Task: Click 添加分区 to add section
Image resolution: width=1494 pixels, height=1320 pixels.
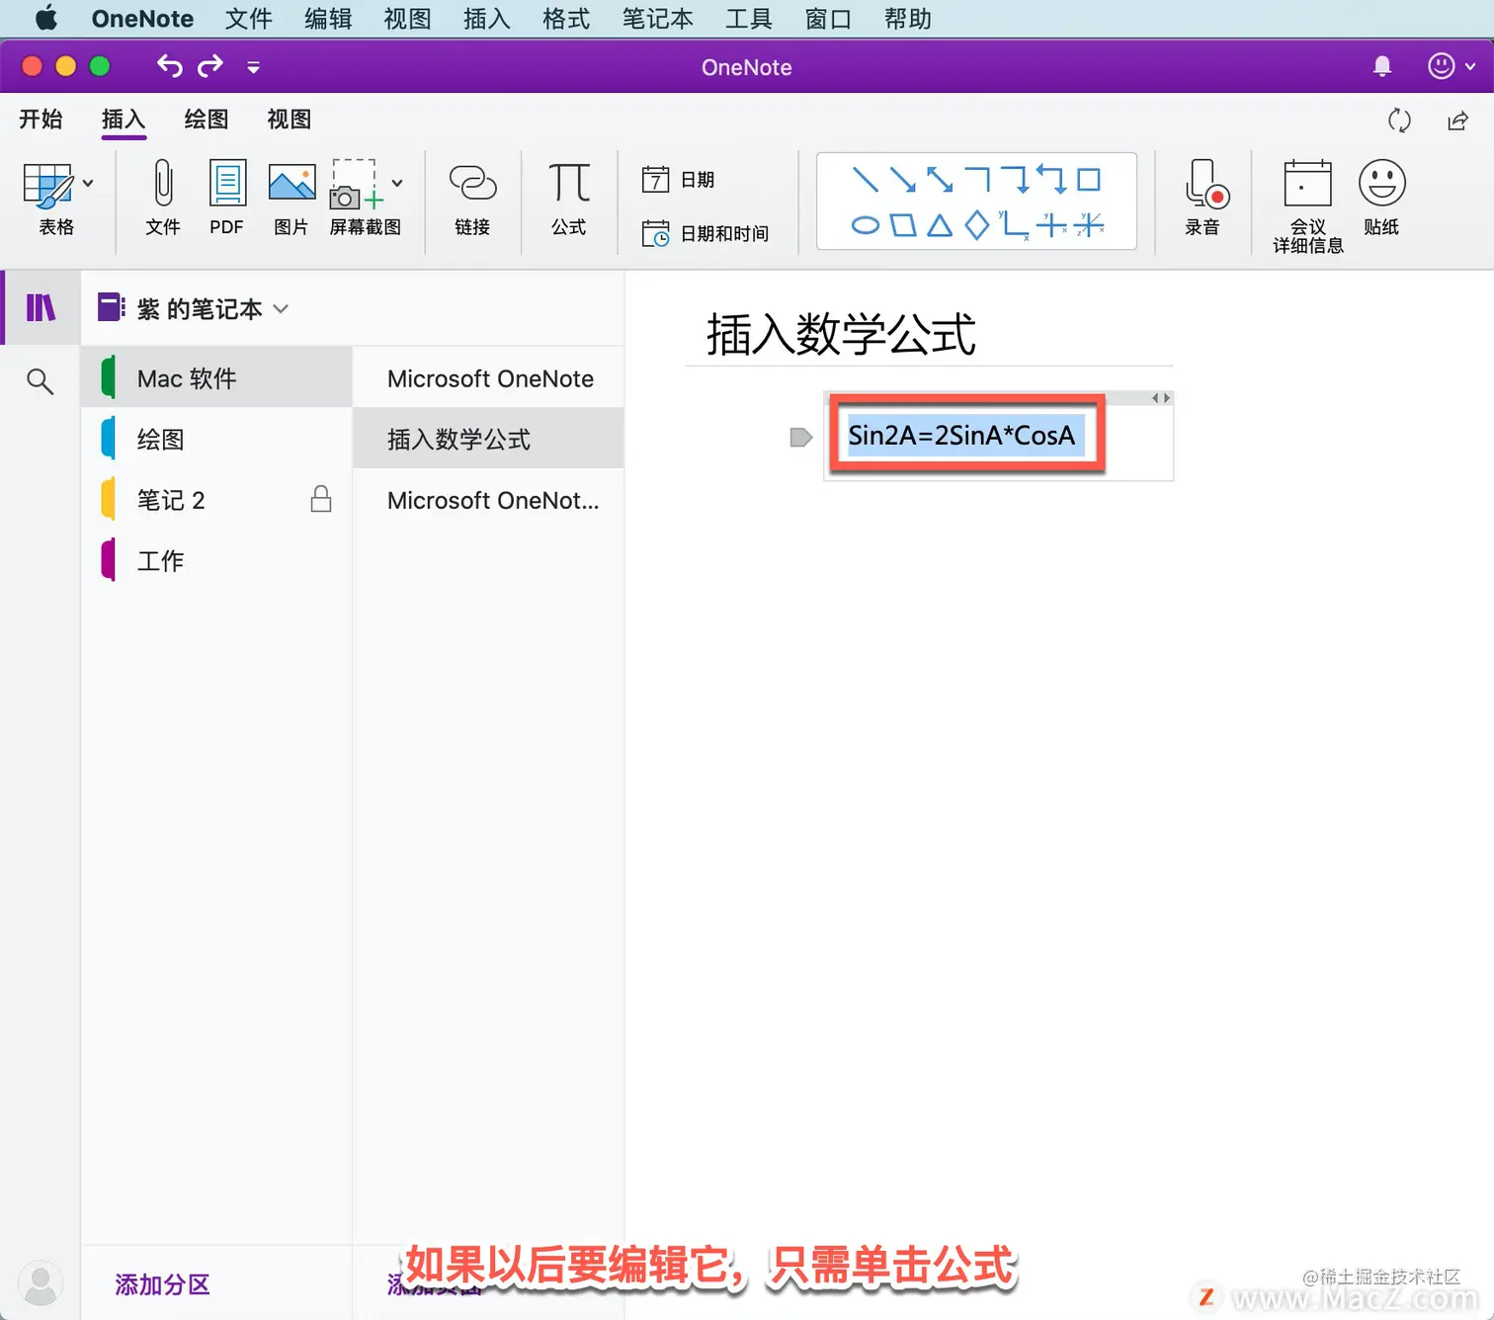Action: coord(163,1284)
